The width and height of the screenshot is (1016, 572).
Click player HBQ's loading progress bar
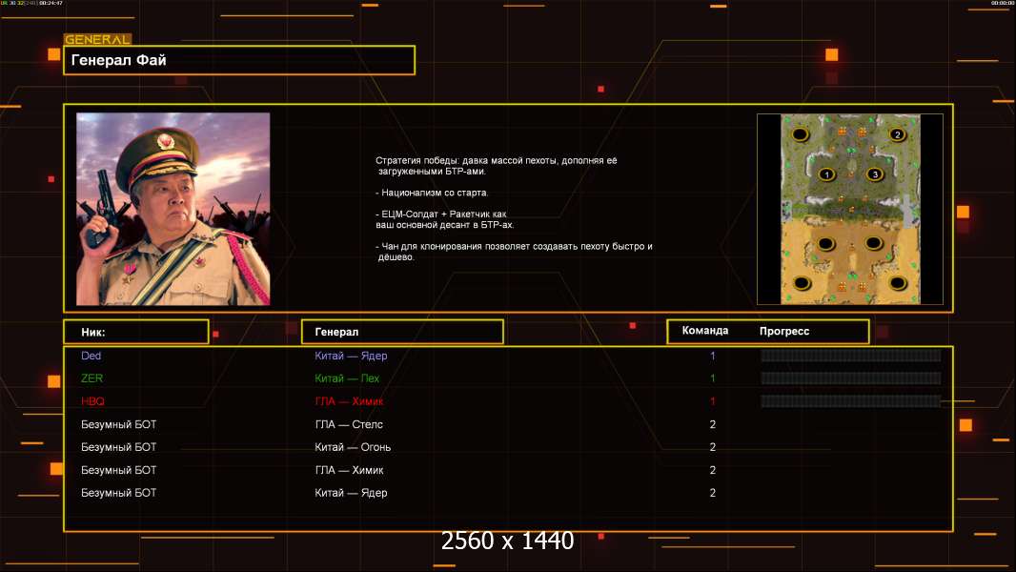[850, 401]
